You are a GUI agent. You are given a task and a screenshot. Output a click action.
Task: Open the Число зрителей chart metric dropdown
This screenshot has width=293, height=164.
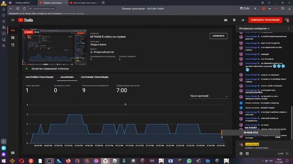[x=209, y=96]
